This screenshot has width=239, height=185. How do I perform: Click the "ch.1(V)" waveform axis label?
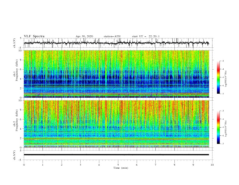pos(14,43)
